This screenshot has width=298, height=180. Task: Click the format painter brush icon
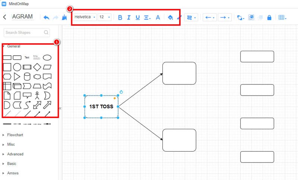(64, 17)
